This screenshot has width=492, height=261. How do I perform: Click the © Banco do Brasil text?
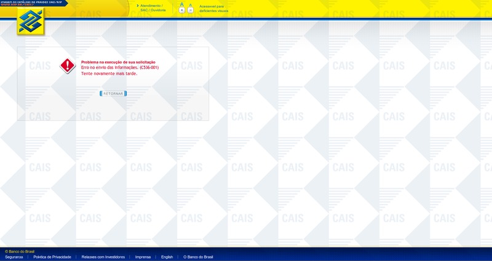20,251
